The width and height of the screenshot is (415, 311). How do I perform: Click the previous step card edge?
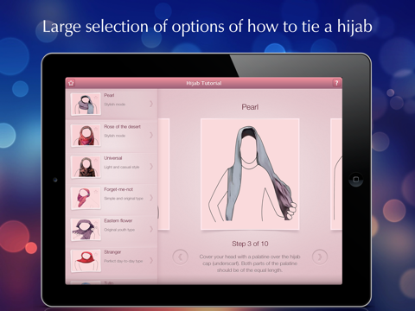(163, 174)
